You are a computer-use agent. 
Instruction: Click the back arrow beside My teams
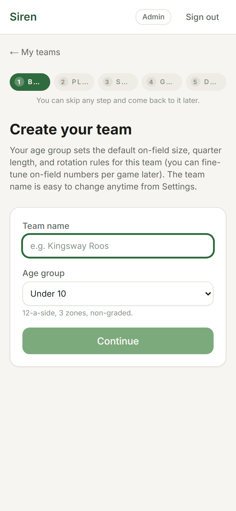pyautogui.click(x=14, y=53)
